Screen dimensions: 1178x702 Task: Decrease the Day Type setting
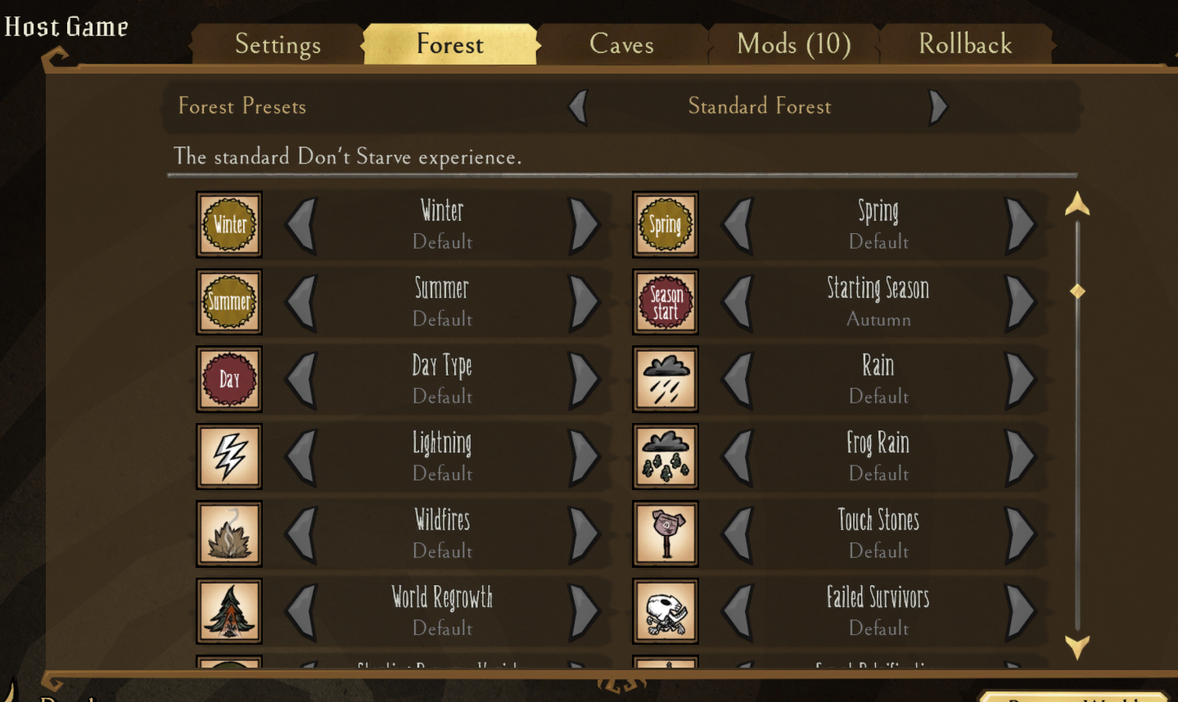[x=301, y=379]
